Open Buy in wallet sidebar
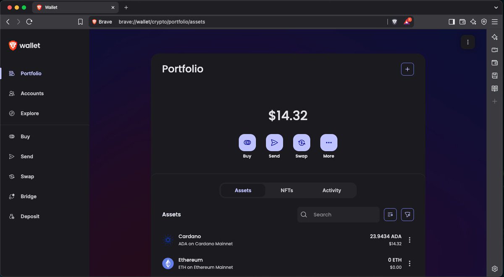This screenshot has width=504, height=277. point(25,137)
